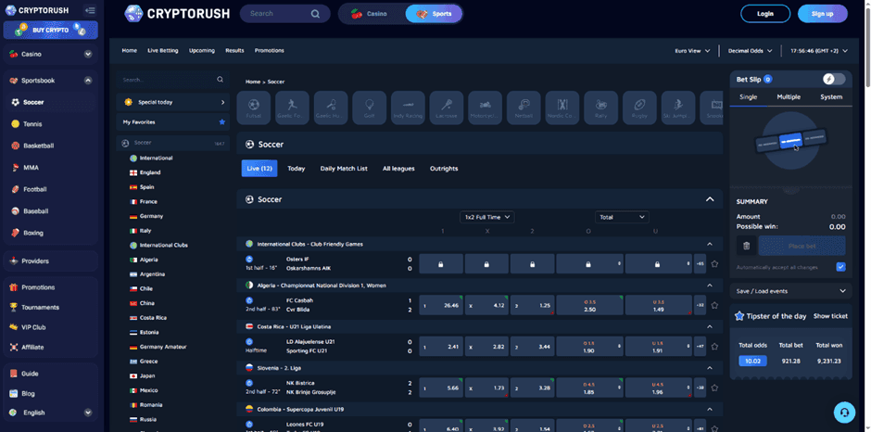
Task: Choose the Lacrosse sport icon
Action: point(447,107)
